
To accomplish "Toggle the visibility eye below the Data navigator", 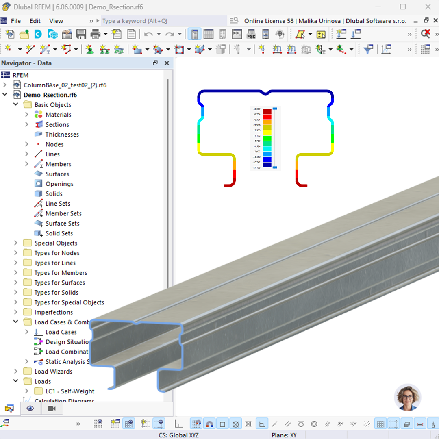I will (x=30, y=408).
